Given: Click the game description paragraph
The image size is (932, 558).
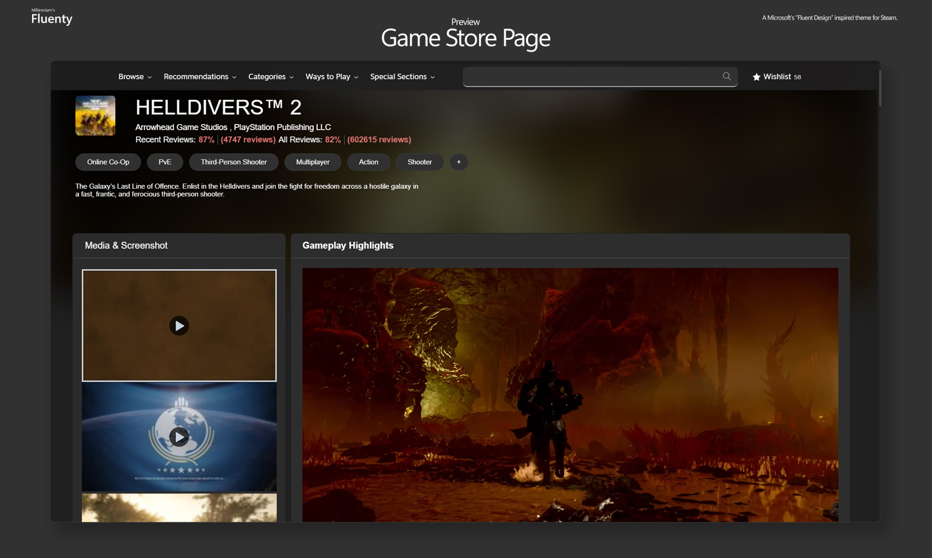Looking at the screenshot, I should tap(247, 190).
